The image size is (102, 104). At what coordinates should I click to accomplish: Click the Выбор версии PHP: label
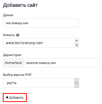(x=17, y=75)
